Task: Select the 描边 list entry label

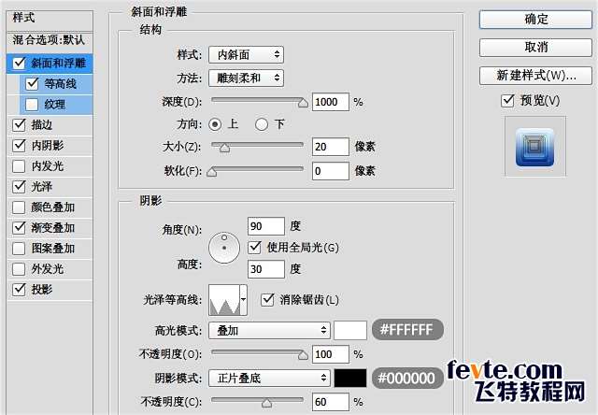Action: point(42,125)
